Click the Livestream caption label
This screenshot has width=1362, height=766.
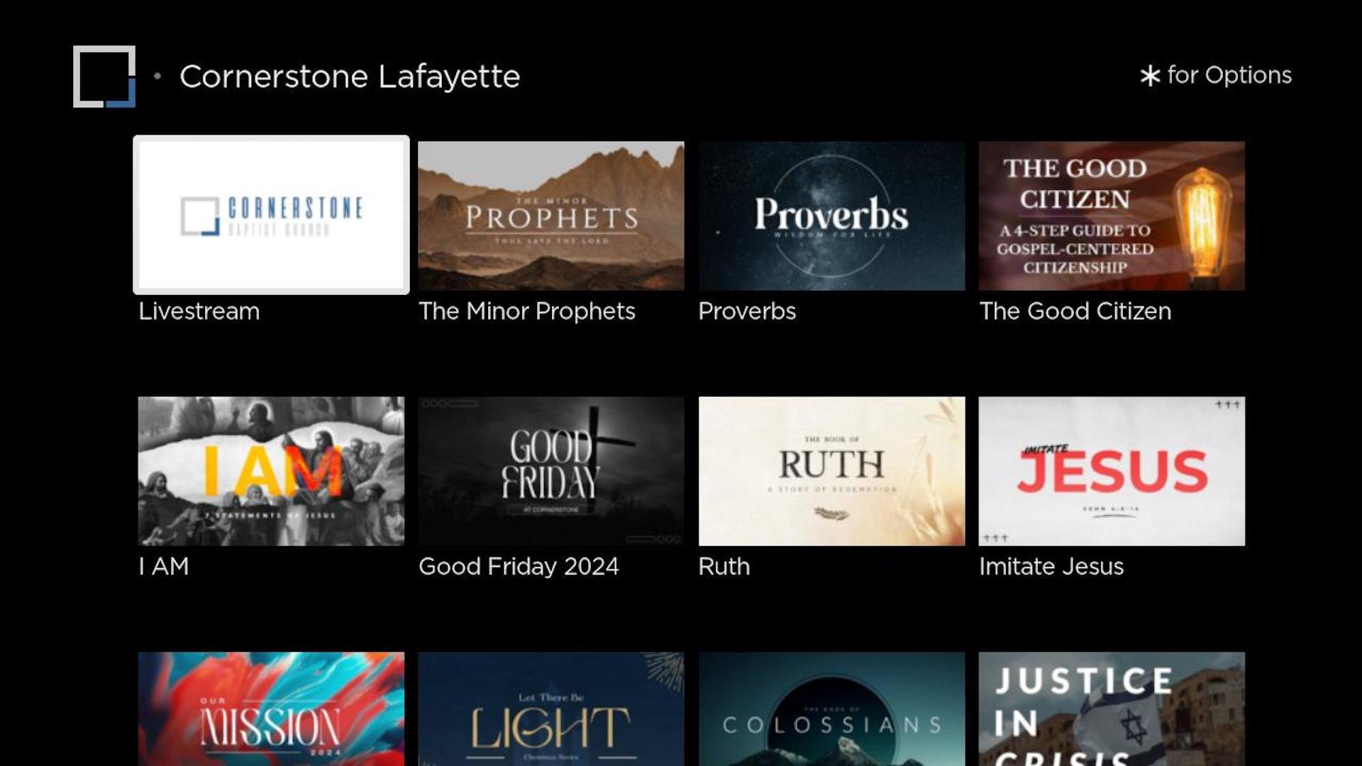pos(199,311)
